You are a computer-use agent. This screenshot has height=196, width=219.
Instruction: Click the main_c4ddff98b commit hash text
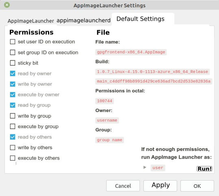[x=154, y=81]
